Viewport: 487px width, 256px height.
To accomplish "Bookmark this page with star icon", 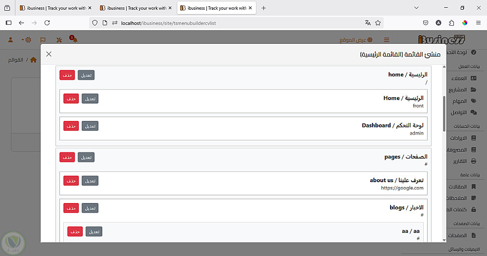I will point(378,23).
